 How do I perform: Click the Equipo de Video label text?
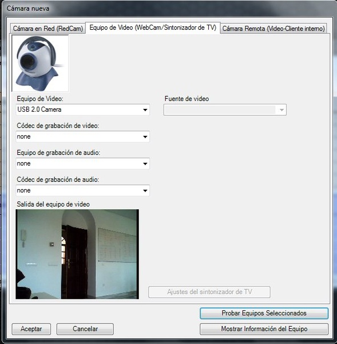pos(40,99)
